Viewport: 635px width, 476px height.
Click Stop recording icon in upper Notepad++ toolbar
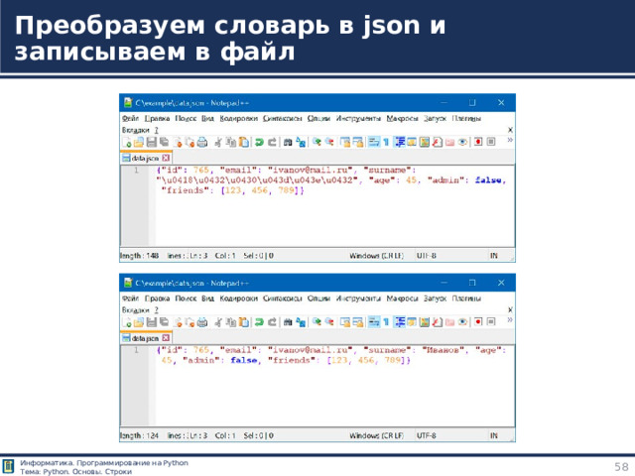[490, 142]
